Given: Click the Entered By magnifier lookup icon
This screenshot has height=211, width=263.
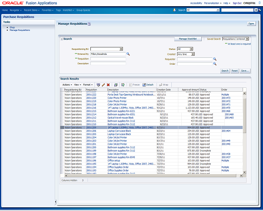Looking at the screenshot, I should 128,54.
